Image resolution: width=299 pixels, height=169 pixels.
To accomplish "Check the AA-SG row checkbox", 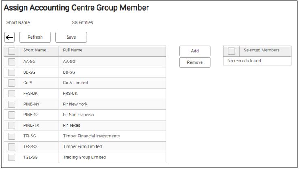I will (x=11, y=62).
